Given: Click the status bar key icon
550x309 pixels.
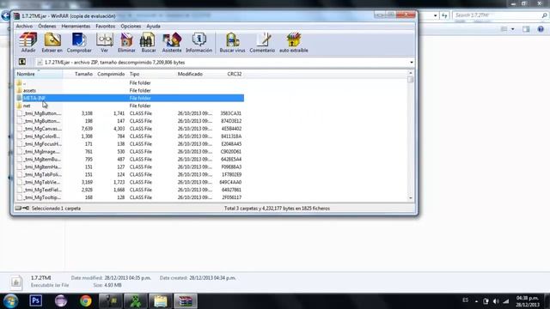Looking at the screenshot, I should pyautogui.click(x=26, y=208).
